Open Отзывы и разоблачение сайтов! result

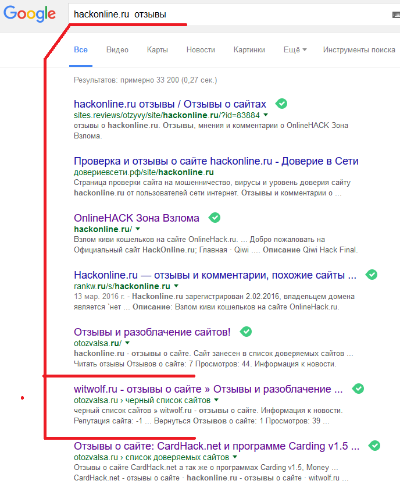[152, 332]
